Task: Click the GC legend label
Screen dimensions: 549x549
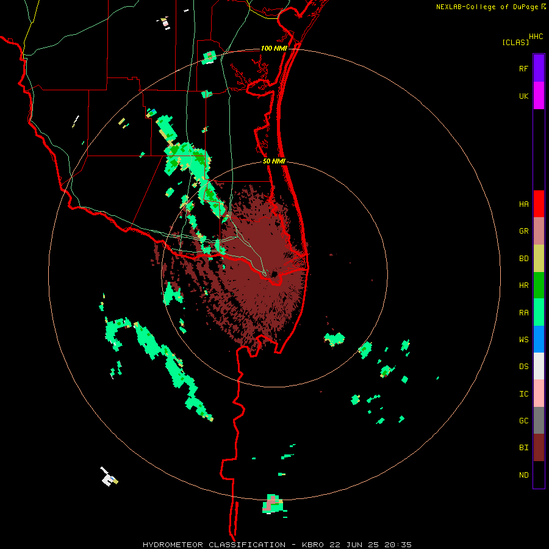Action: pyautogui.click(x=523, y=421)
